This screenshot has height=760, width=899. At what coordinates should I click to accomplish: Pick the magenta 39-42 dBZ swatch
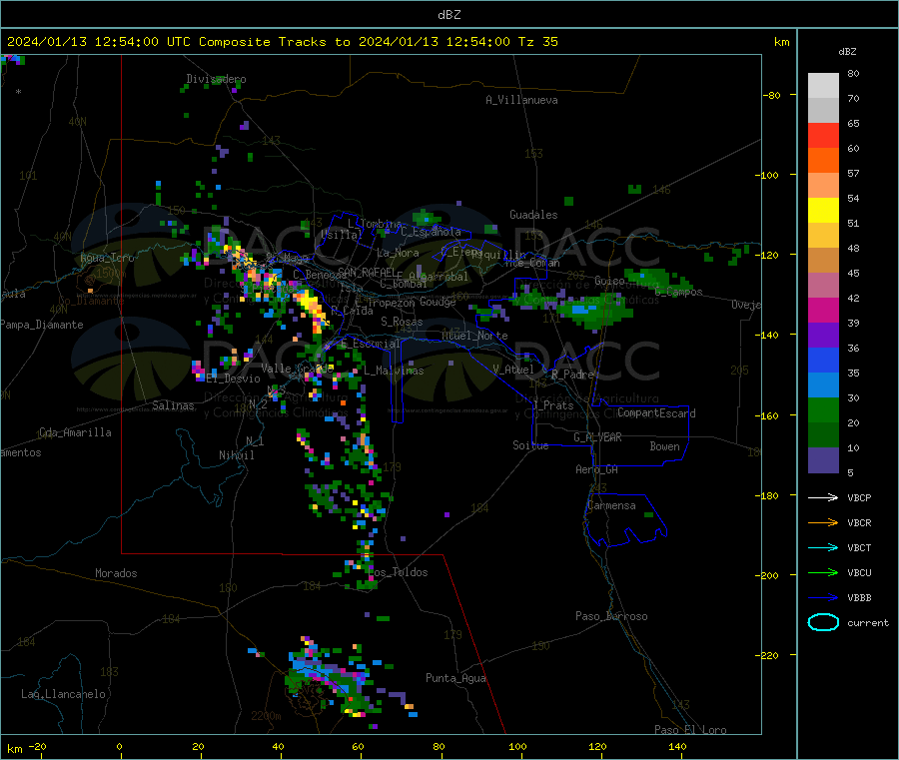pyautogui.click(x=823, y=310)
